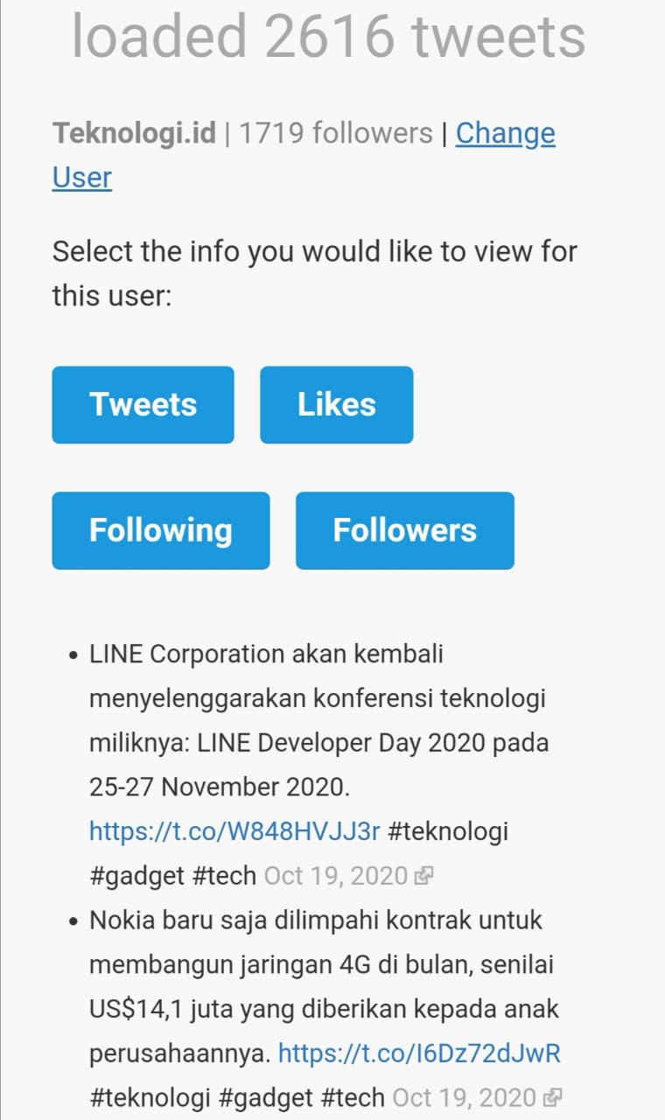Viewport: 665px width, 1120px height.
Task: Click #tech hashtag in LINE tweet
Action: click(x=224, y=875)
